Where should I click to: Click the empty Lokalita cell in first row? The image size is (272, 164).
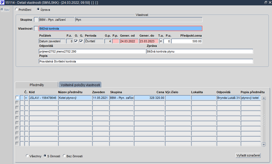(x=204, y=98)
